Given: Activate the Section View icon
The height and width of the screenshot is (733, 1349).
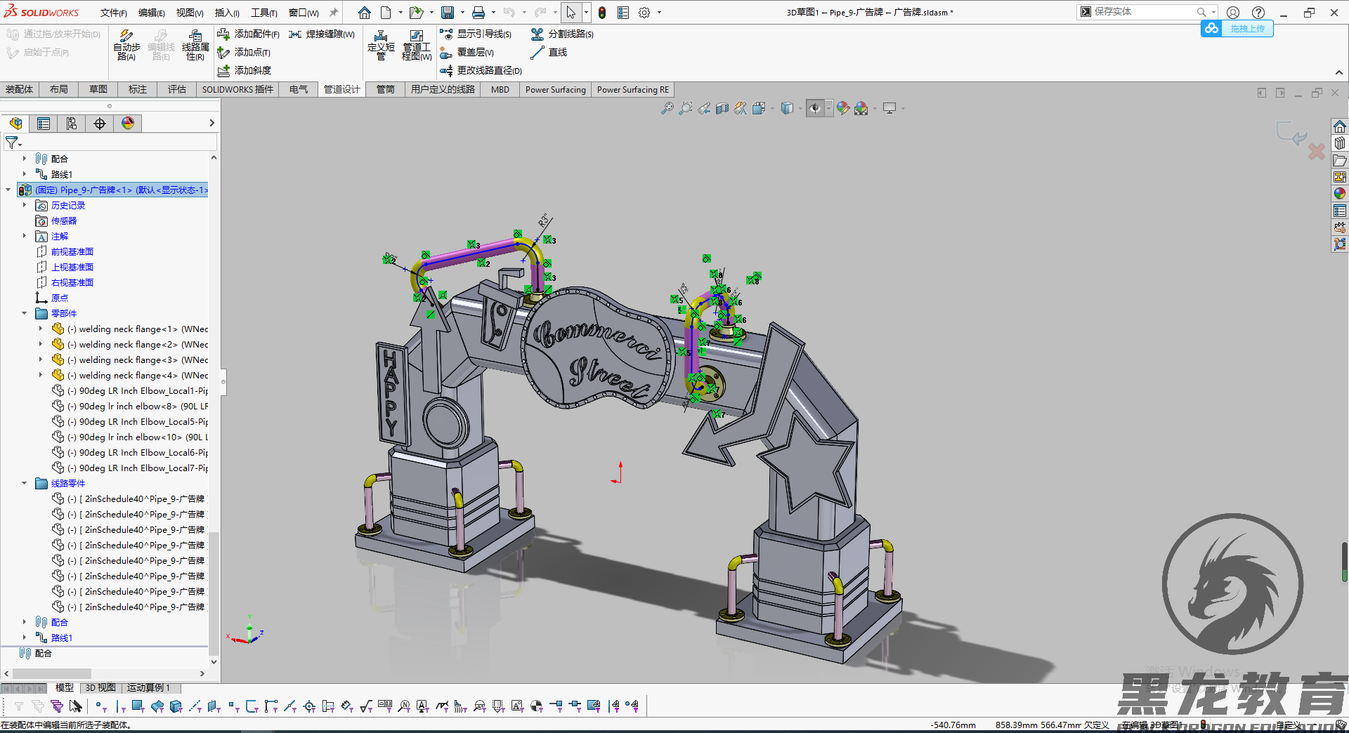Looking at the screenshot, I should pos(722,108).
